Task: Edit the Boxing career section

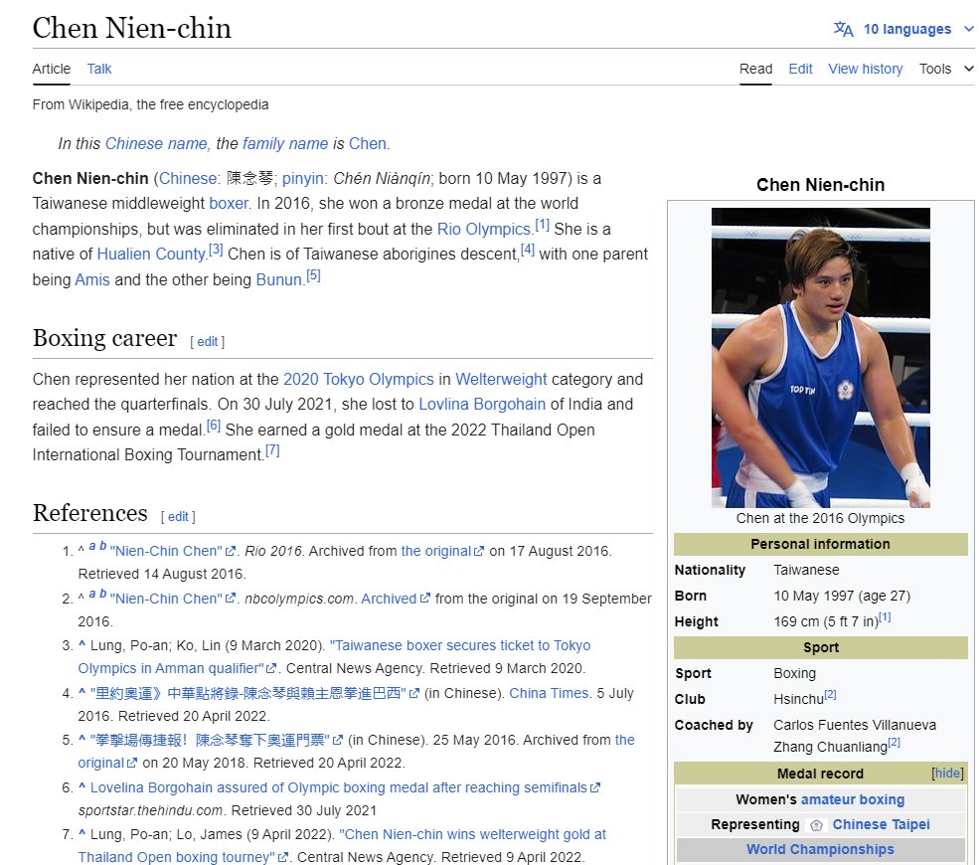Action: click(208, 342)
